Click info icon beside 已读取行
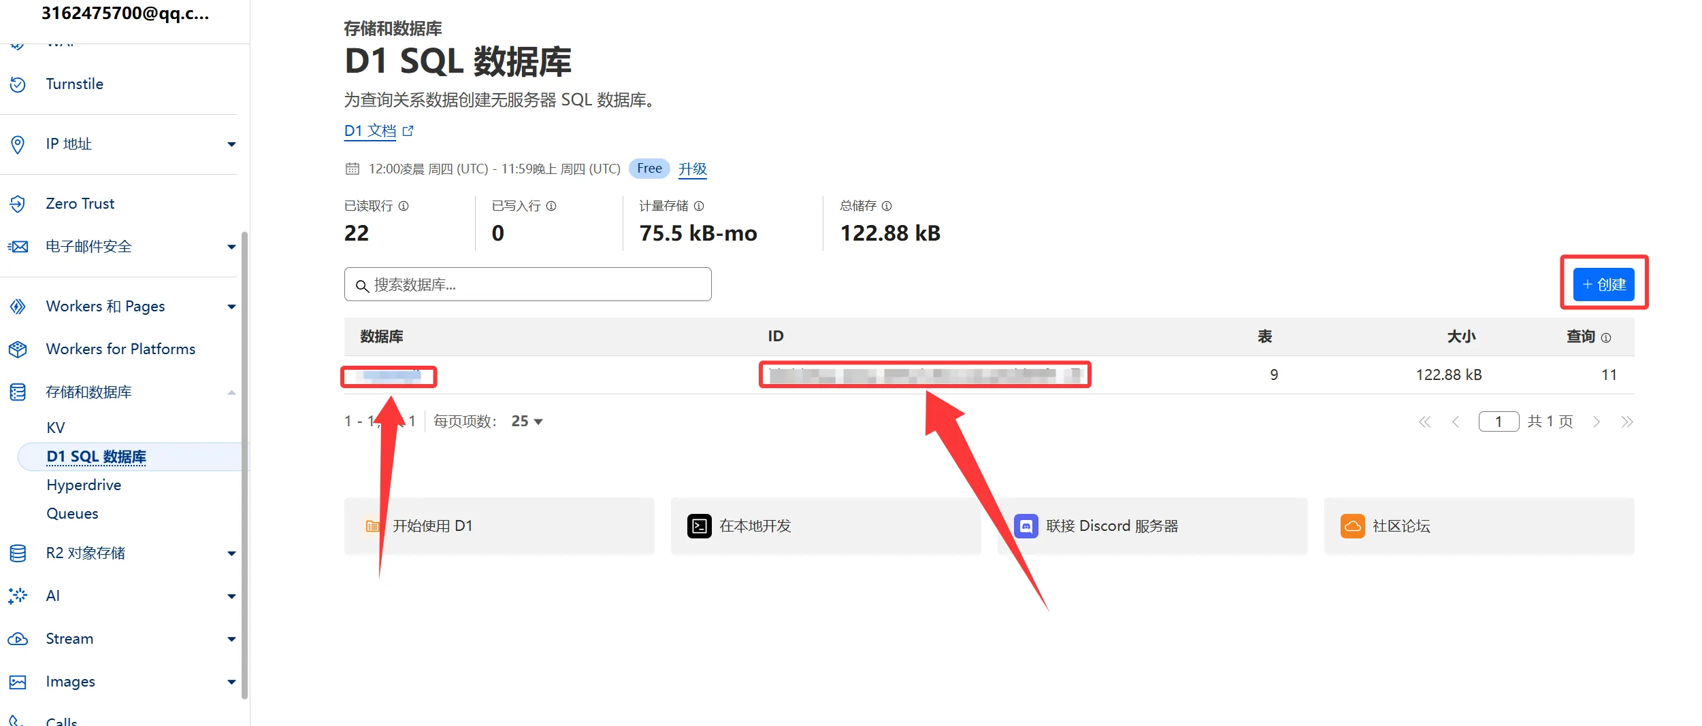Viewport: 1702px width, 726px height. pyautogui.click(x=404, y=206)
